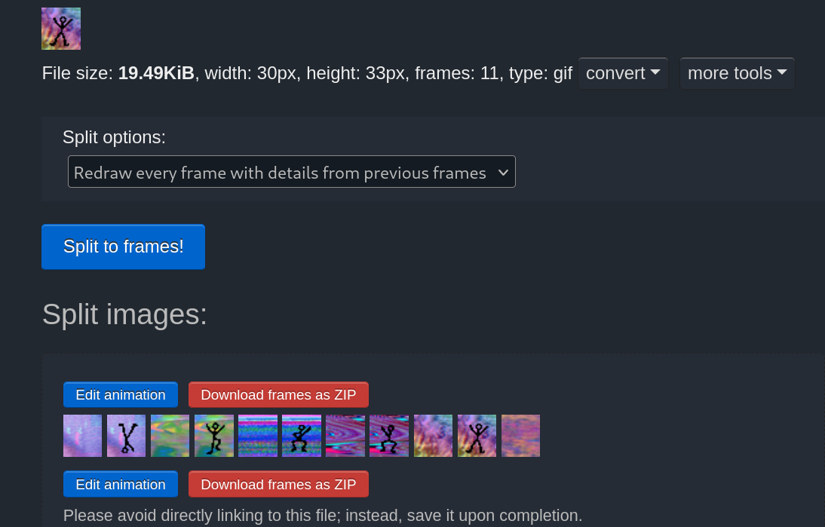The image size is (825, 527).
Task: Click the first Download frames as ZIP button
Action: (278, 394)
